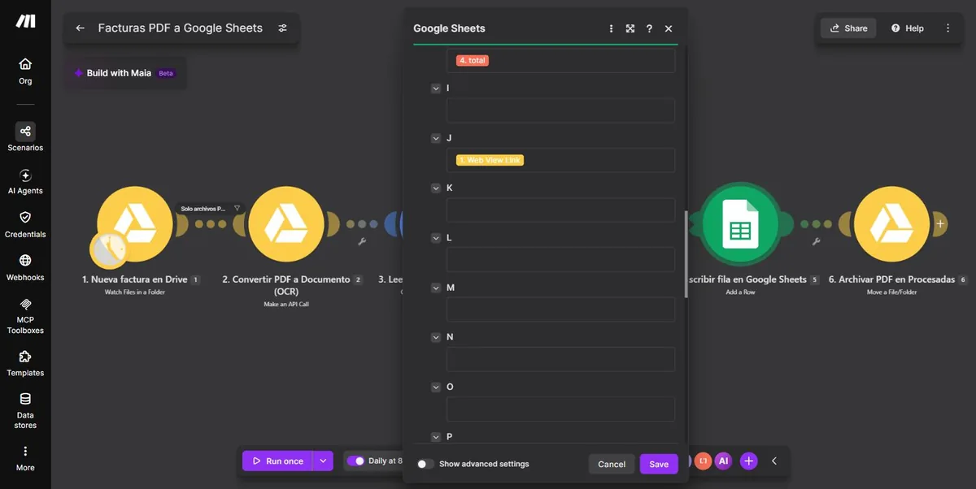This screenshot has height=489, width=976.
Task: Expand column J options
Action: 436,138
